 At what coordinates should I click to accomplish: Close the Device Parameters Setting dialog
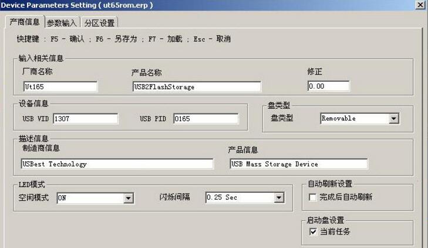[x=420, y=5]
